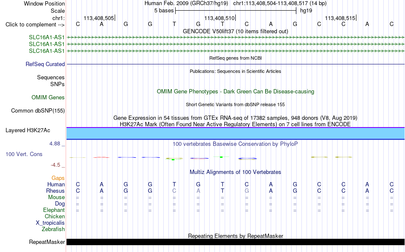Image resolution: width=405 pixels, height=252 pixels.
Task: Click the '5 bases' scale bar label
Action: coord(164,11)
